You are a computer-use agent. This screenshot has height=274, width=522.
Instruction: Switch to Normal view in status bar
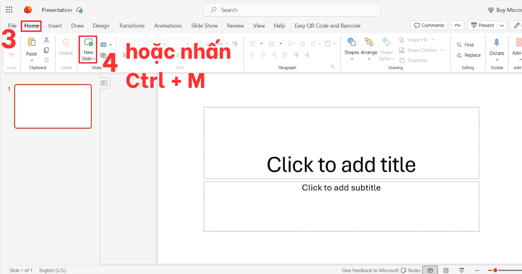[430, 270]
